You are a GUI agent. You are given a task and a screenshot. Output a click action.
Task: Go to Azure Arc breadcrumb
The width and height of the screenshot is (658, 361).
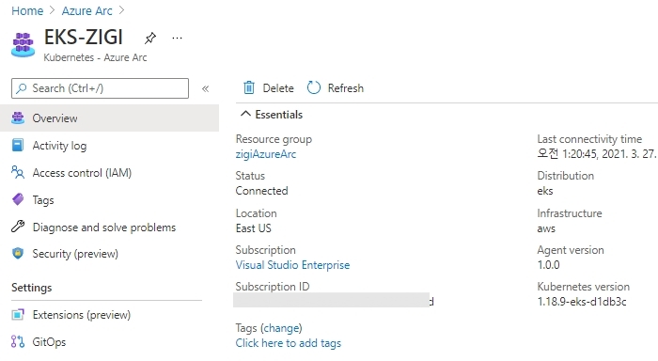click(x=86, y=10)
